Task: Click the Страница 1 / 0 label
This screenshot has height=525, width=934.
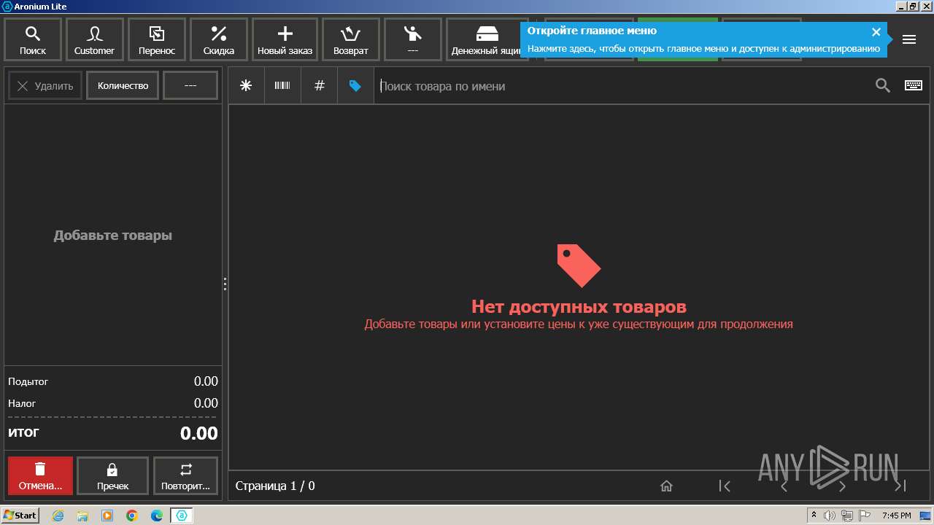Action: (275, 486)
